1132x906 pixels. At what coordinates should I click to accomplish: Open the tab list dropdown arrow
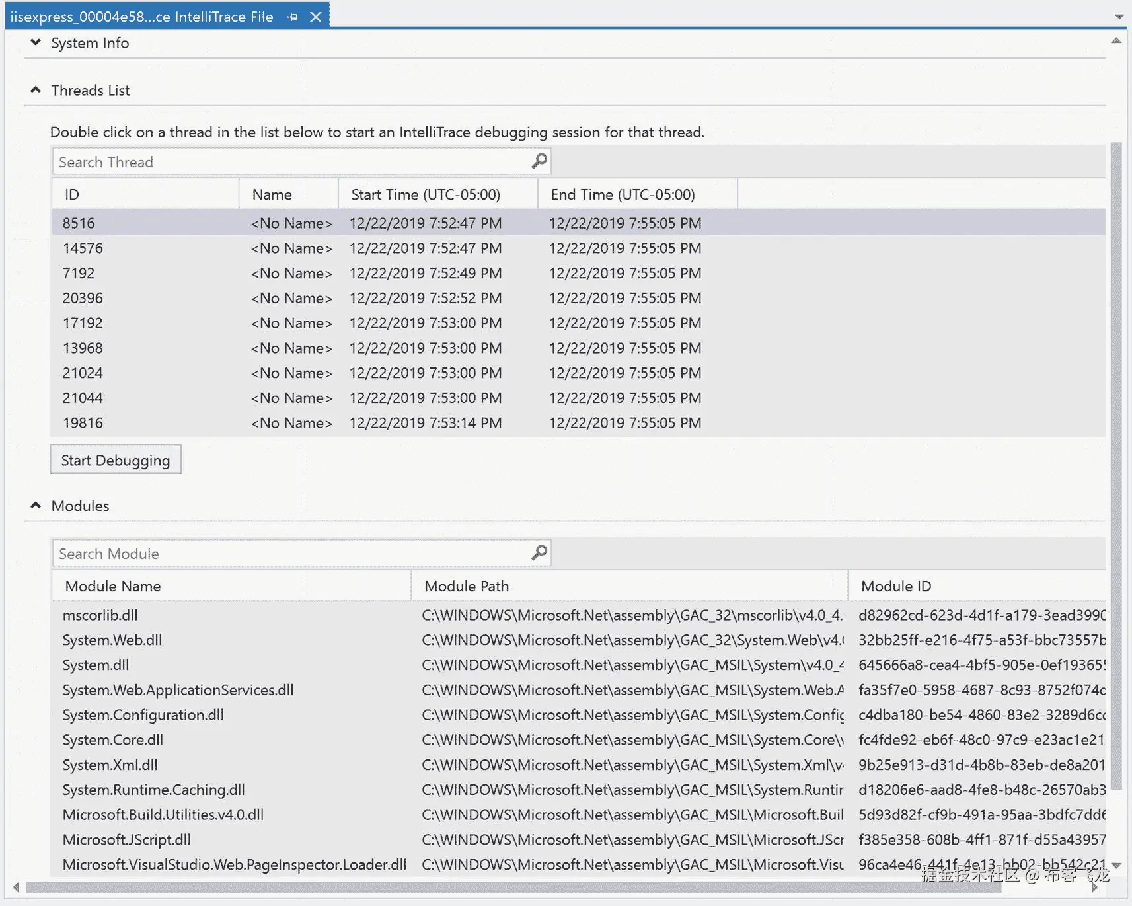tap(1119, 17)
